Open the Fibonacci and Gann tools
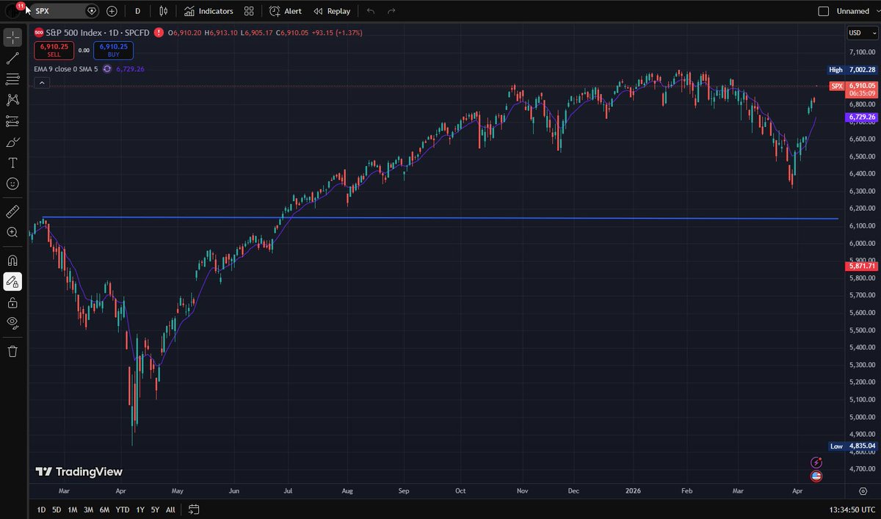This screenshot has width=881, height=519. point(12,79)
